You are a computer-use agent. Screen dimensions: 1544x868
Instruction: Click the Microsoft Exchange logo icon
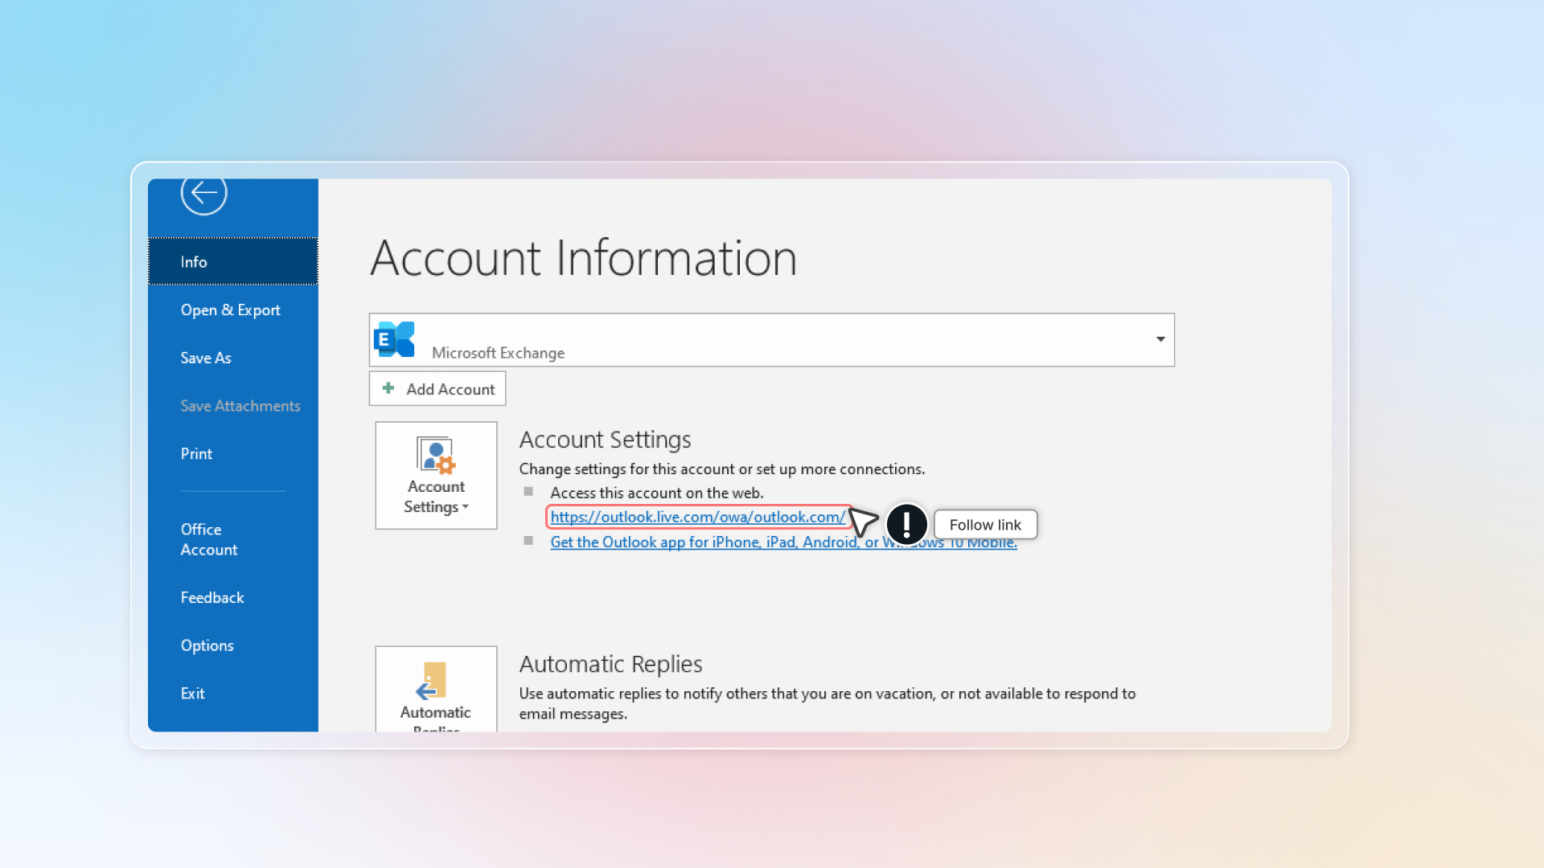394,339
